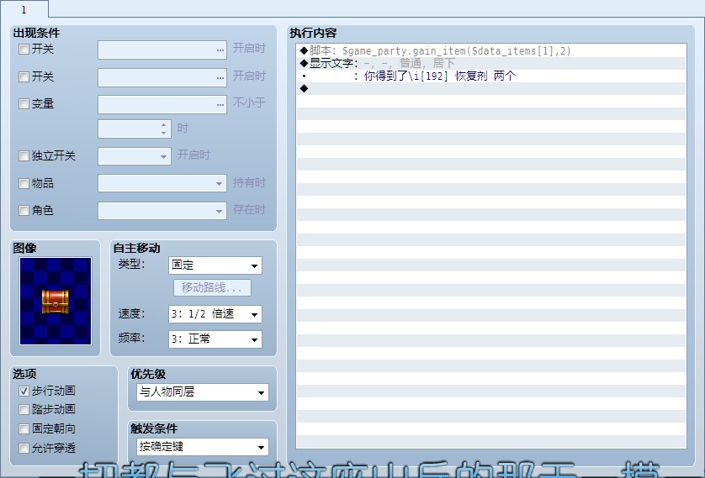Select the 脚本 gain_item command line
Screen dimensions: 705x478
(x=437, y=51)
